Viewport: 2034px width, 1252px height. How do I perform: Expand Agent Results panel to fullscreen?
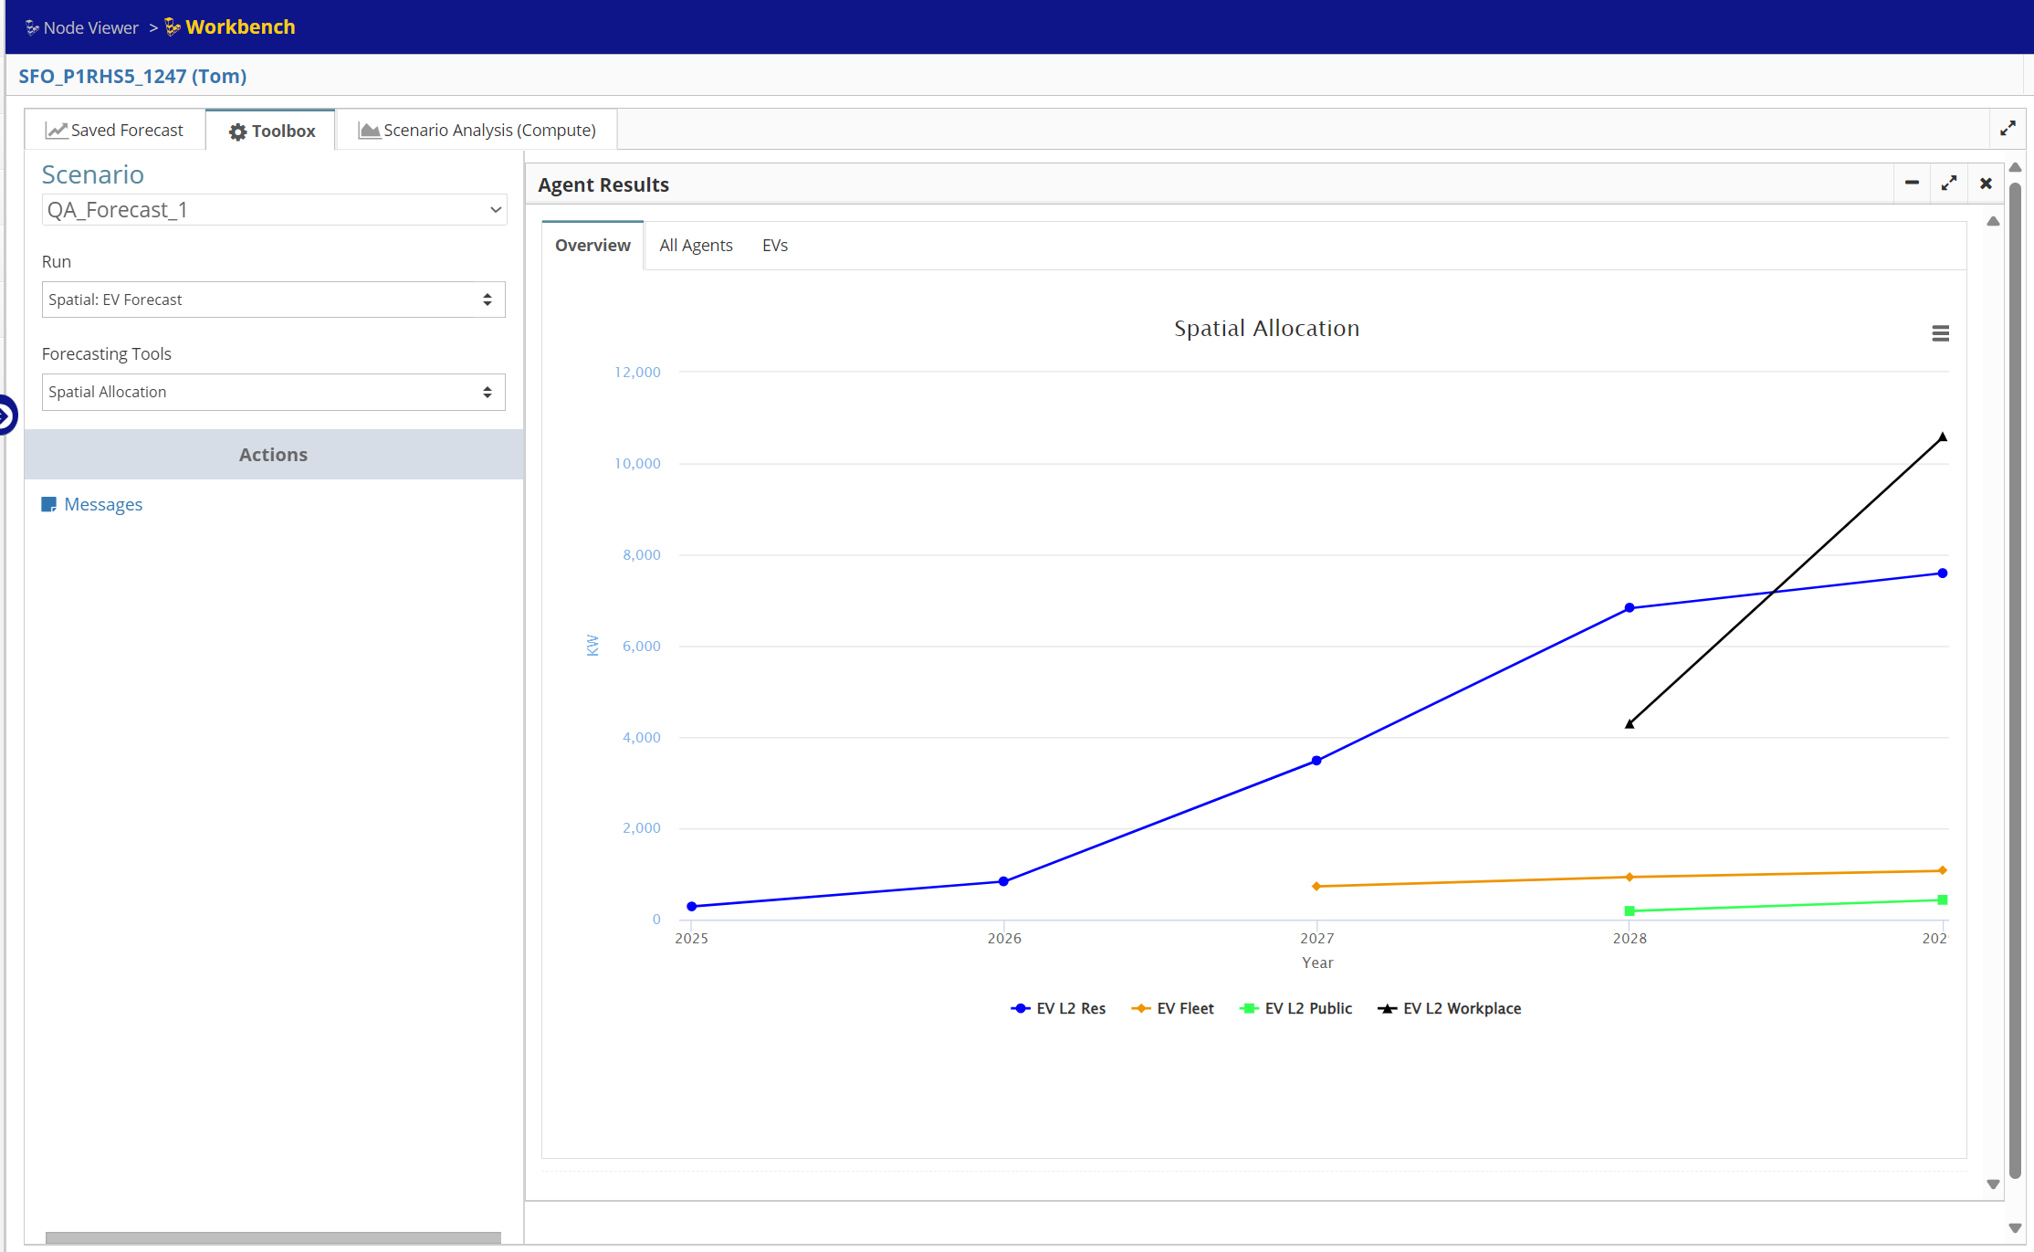(x=1948, y=184)
